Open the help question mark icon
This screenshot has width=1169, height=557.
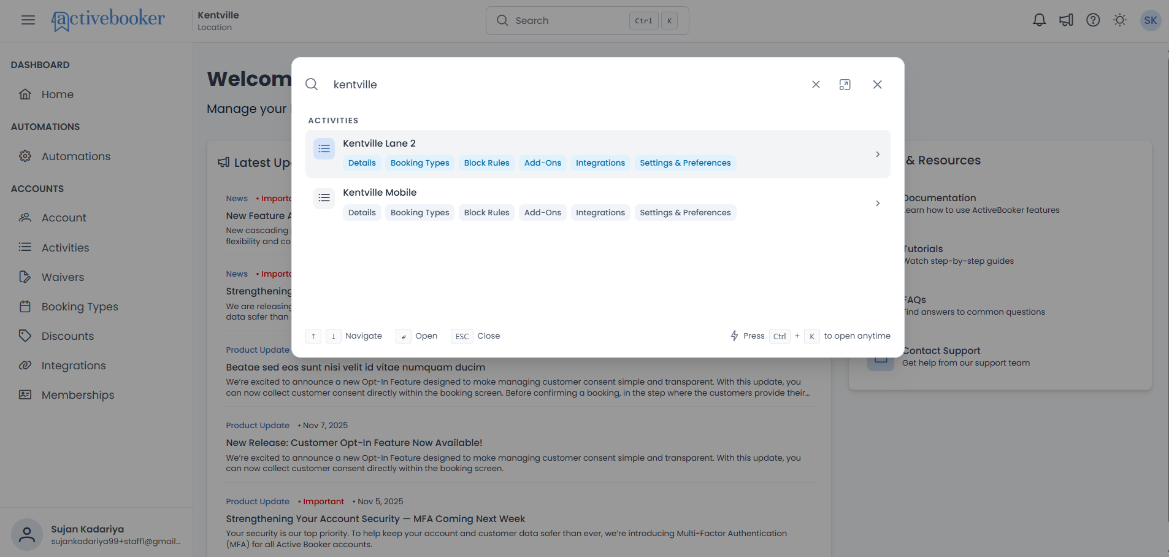1093,20
